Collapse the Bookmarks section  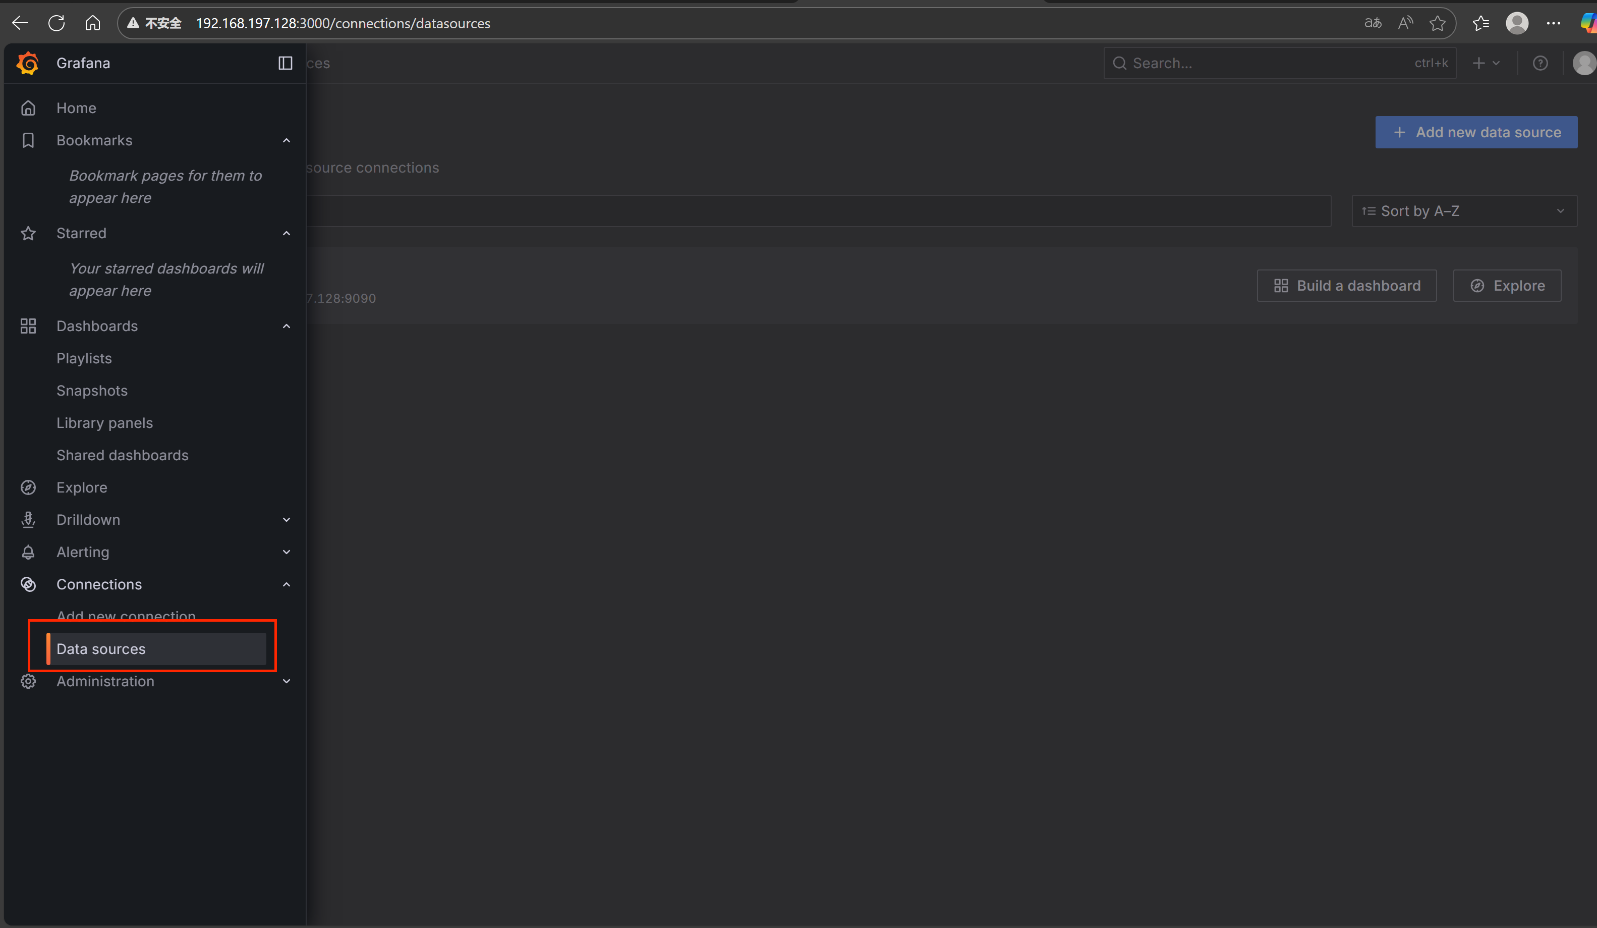pos(287,140)
